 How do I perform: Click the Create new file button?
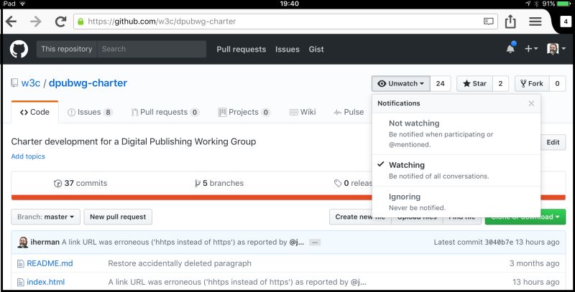[360, 217]
